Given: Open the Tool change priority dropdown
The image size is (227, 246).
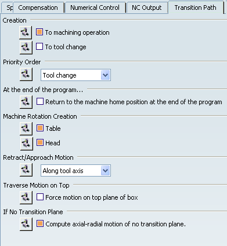Looking at the screenshot, I should point(75,75).
